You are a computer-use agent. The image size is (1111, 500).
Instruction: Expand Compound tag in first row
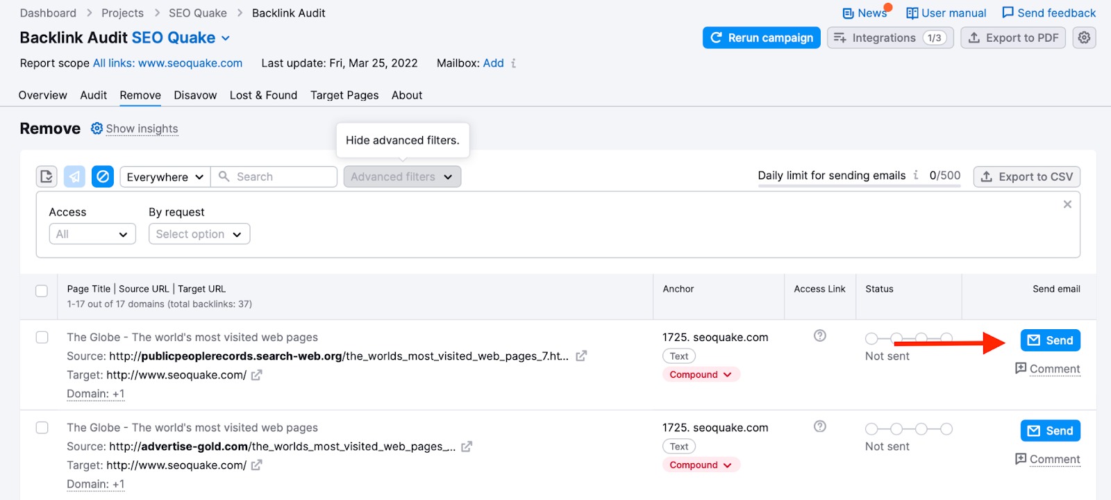(x=701, y=374)
